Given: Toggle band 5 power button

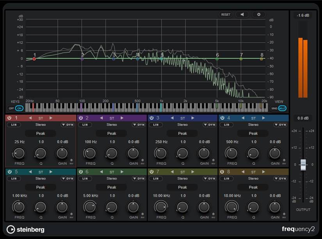Looking at the screenshot, I should pos(9,172).
